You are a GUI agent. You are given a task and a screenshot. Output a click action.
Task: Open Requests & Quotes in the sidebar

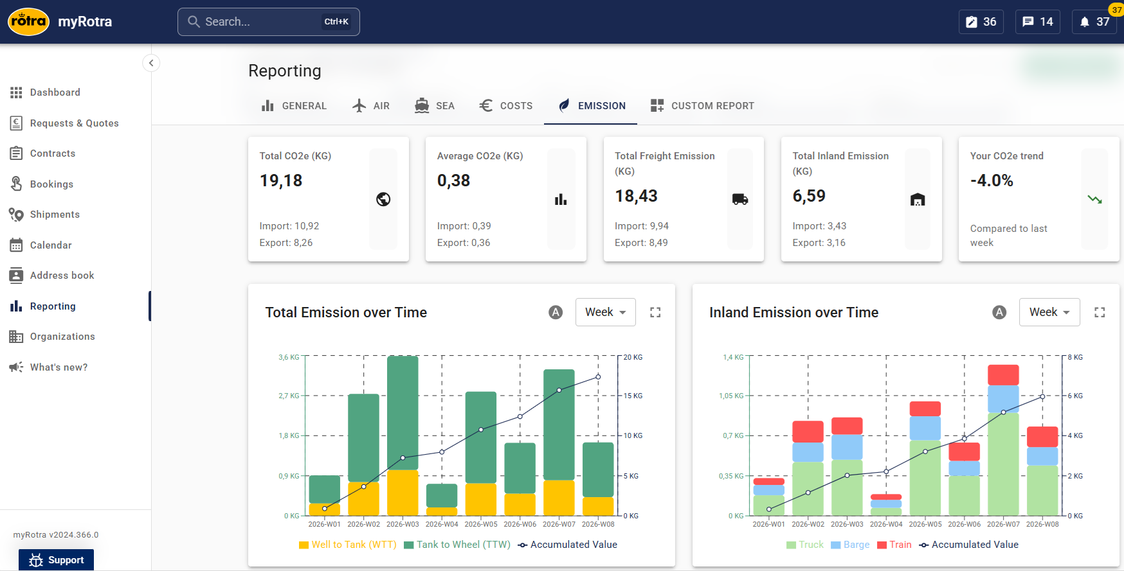(75, 123)
